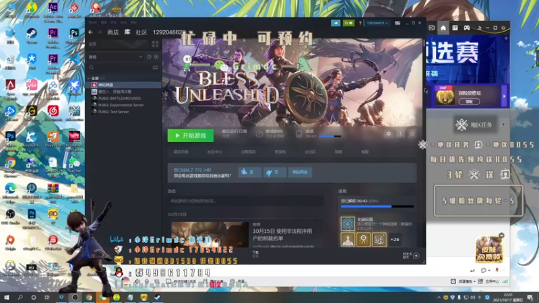This screenshot has height=303, width=539.
Task: Open the Windows Start menu
Action: [x=7, y=298]
